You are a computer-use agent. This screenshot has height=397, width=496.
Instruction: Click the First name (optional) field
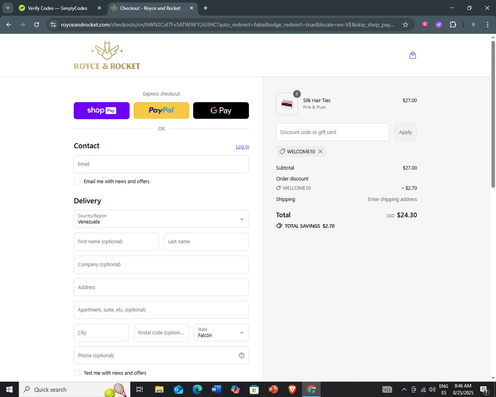pyautogui.click(x=116, y=242)
